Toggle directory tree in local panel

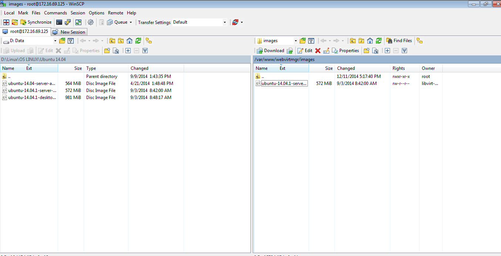click(x=149, y=41)
